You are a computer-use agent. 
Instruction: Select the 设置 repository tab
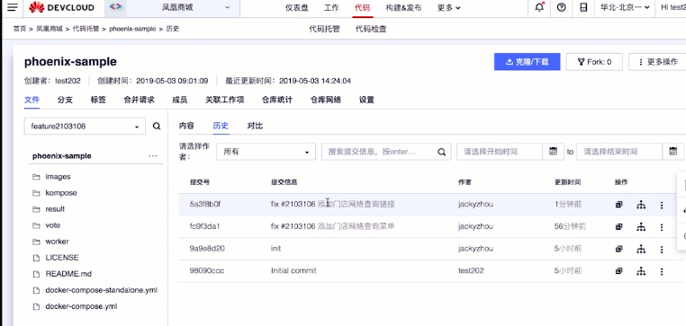coord(366,100)
